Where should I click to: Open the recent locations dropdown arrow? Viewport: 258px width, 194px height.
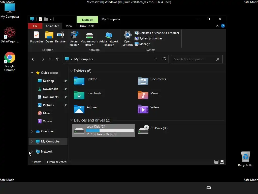point(50,59)
